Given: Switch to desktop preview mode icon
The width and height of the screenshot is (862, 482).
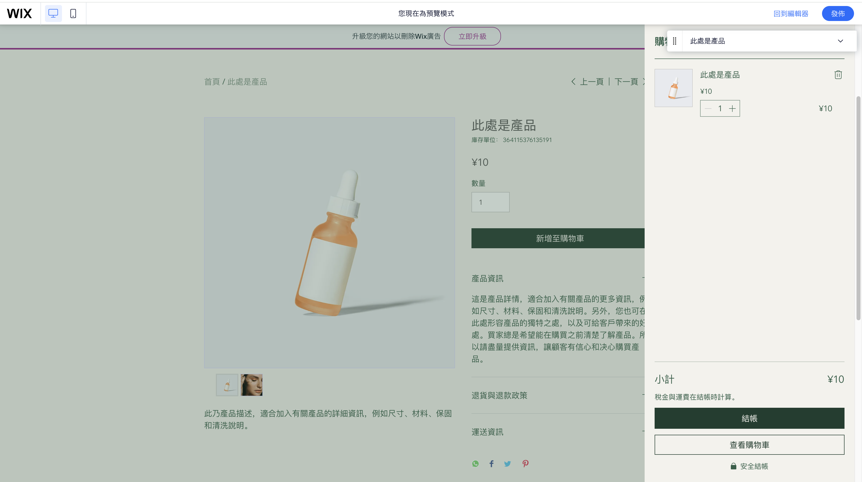Looking at the screenshot, I should 53,13.
